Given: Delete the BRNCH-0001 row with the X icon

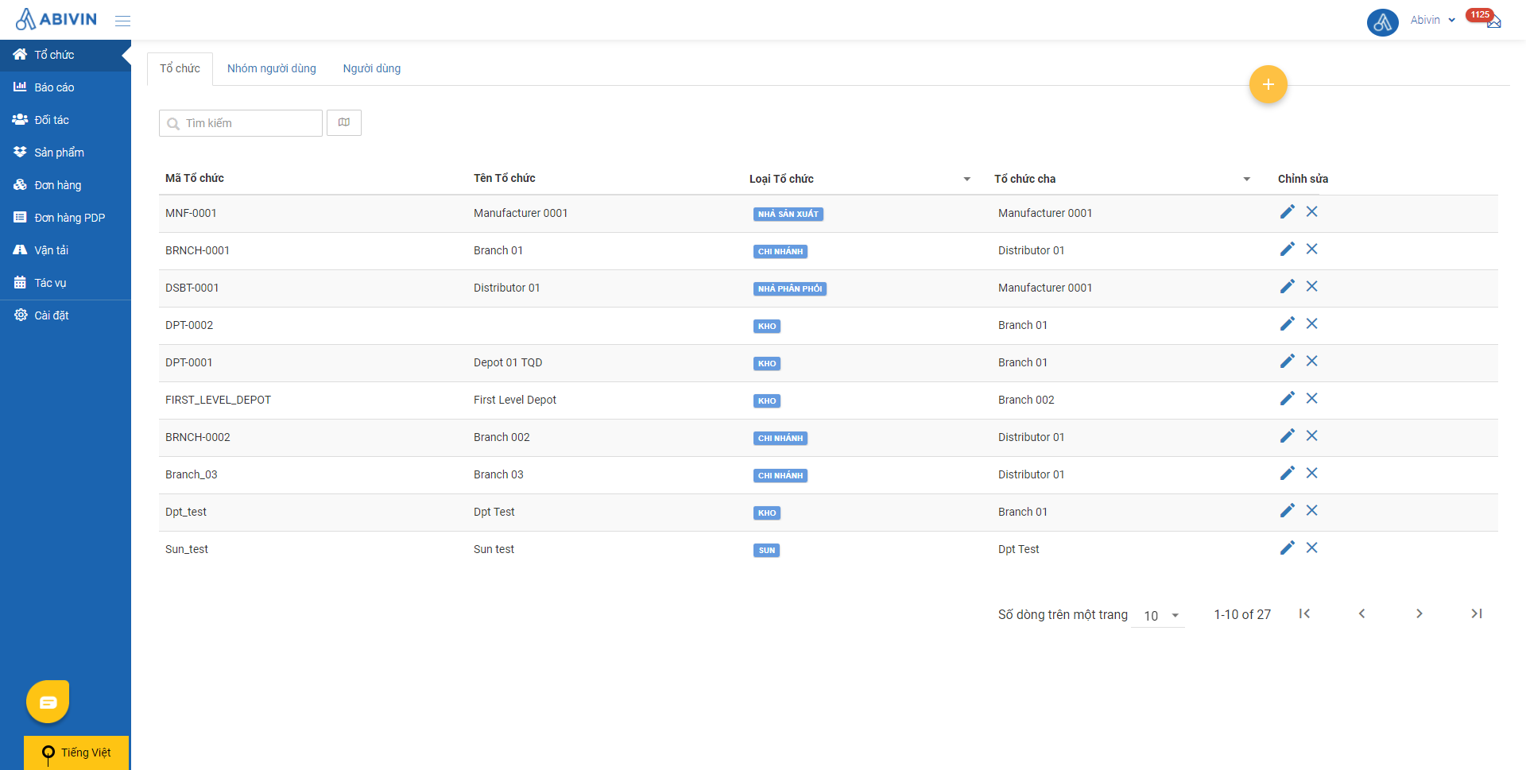Looking at the screenshot, I should [1312, 249].
